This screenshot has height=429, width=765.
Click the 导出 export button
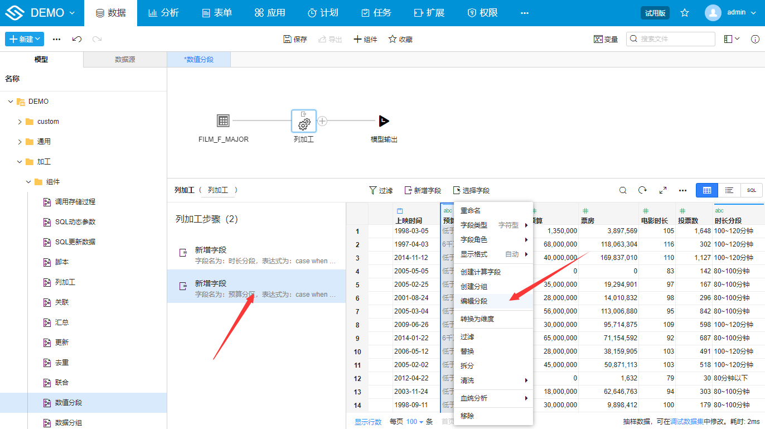pyautogui.click(x=330, y=39)
